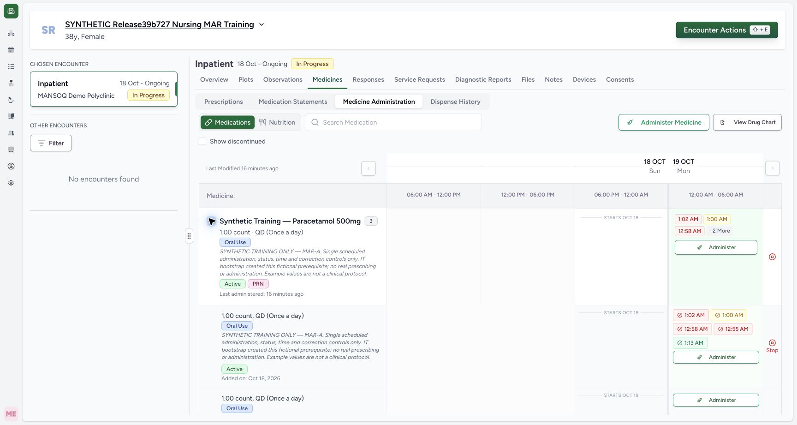This screenshot has width=797, height=425.
Task: Expand the +2 More administrations
Action: tap(720, 231)
